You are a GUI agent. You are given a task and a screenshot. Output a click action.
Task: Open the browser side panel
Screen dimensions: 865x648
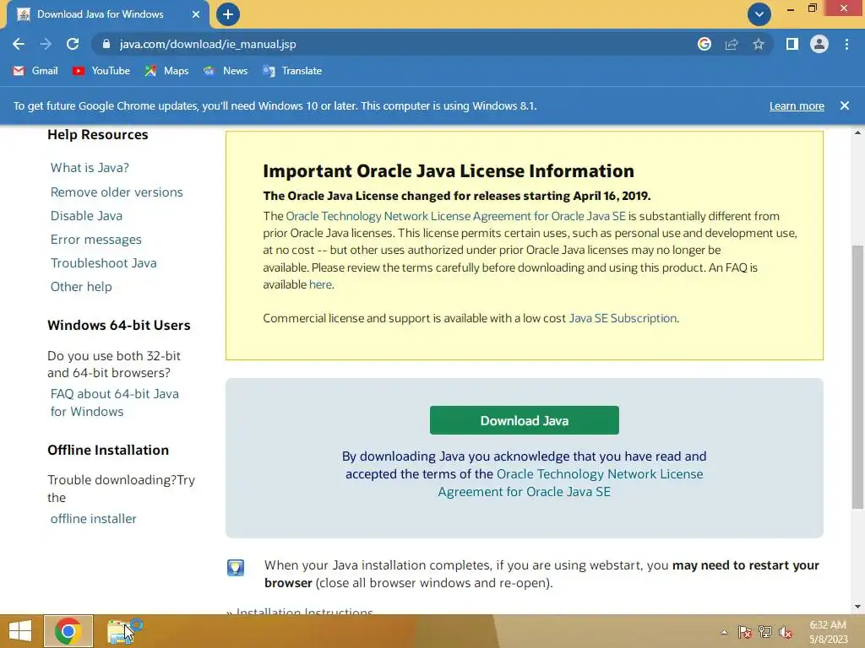792,44
